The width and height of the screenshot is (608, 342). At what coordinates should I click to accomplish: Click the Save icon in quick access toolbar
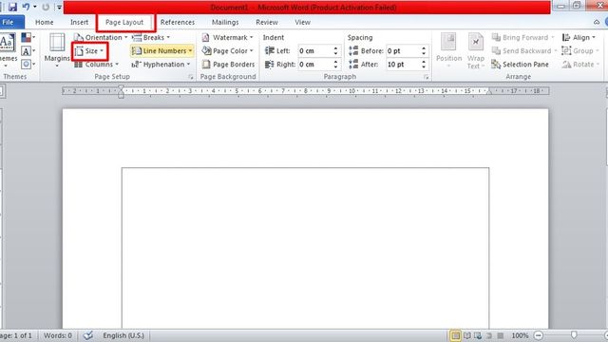pos(12,7)
